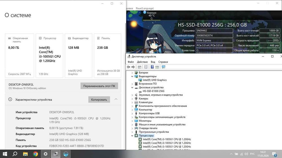Viewport: 282px width, 158px height.
Task: Click blue health status circle for drive C:
Action: pos(145,12)
